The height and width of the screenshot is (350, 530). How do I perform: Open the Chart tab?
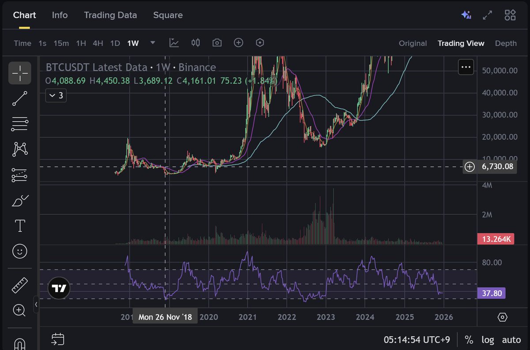[24, 15]
